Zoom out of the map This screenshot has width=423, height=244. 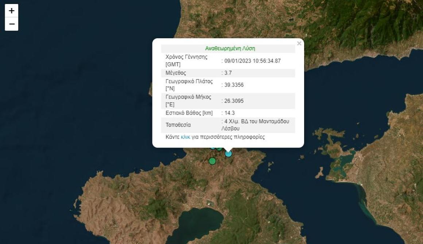tap(12, 24)
